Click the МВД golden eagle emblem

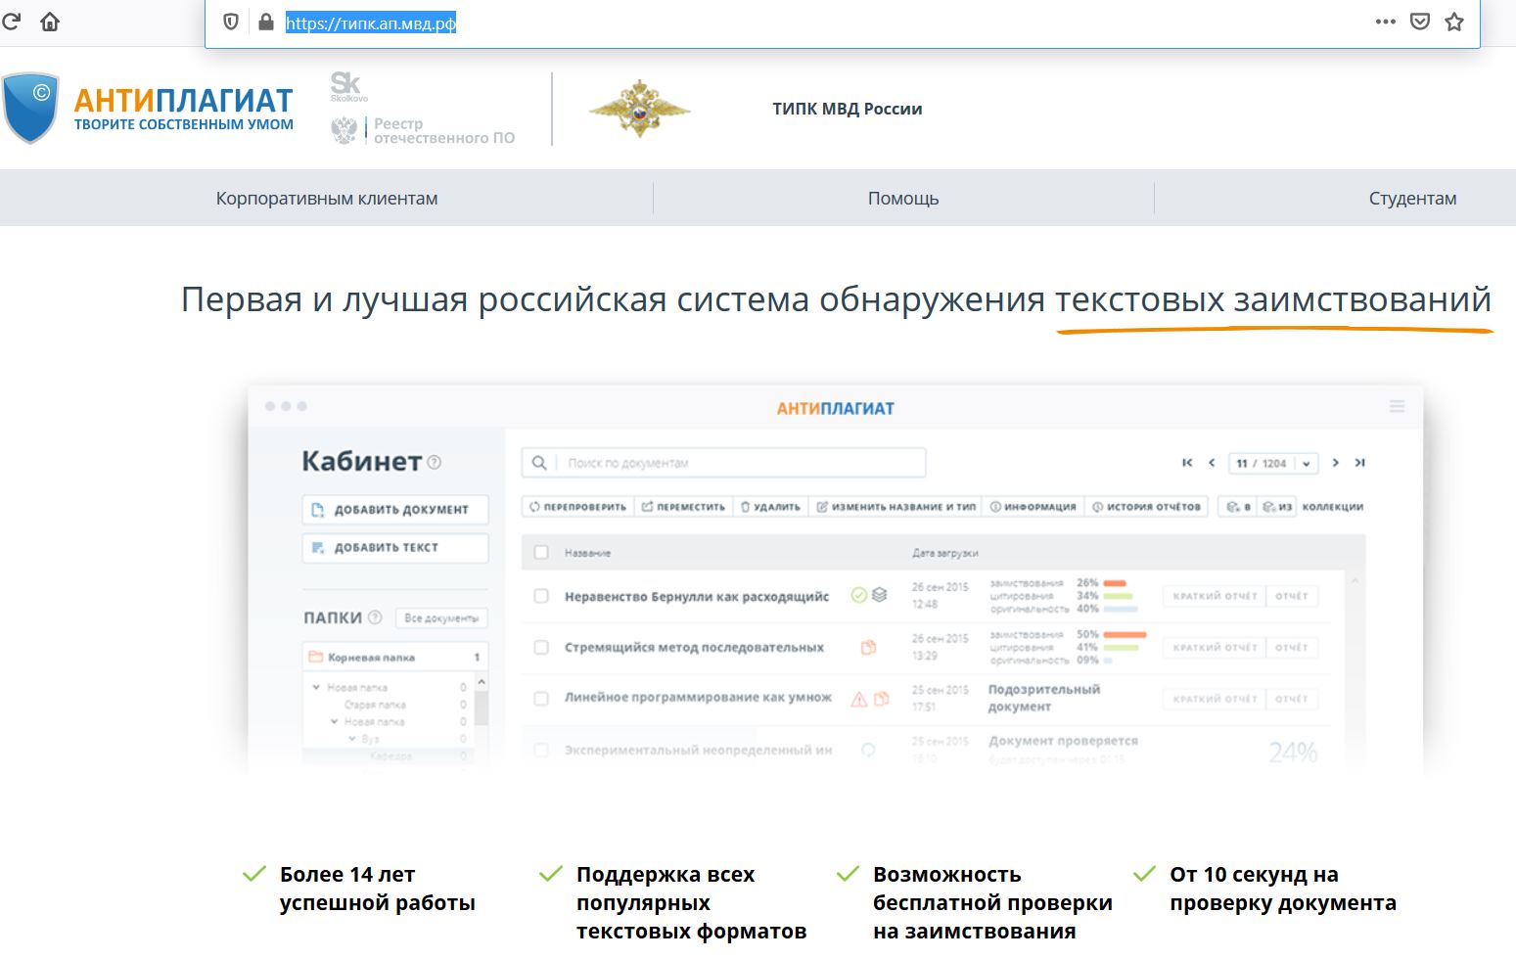tap(639, 109)
